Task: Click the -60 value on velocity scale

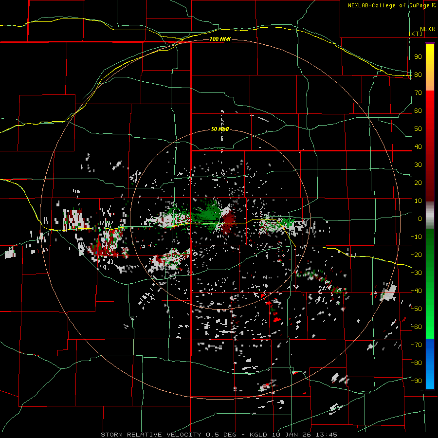Action: (x=416, y=327)
